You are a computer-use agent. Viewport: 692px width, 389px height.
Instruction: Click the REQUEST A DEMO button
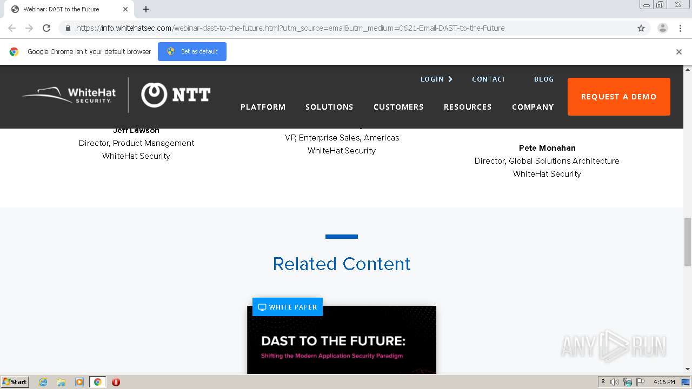pyautogui.click(x=619, y=97)
